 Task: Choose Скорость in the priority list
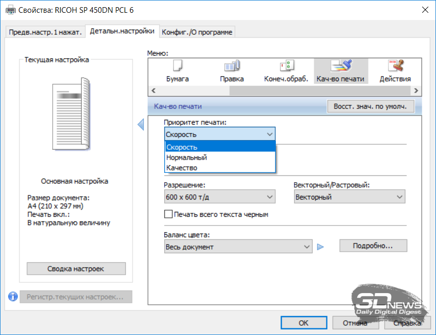click(x=220, y=147)
